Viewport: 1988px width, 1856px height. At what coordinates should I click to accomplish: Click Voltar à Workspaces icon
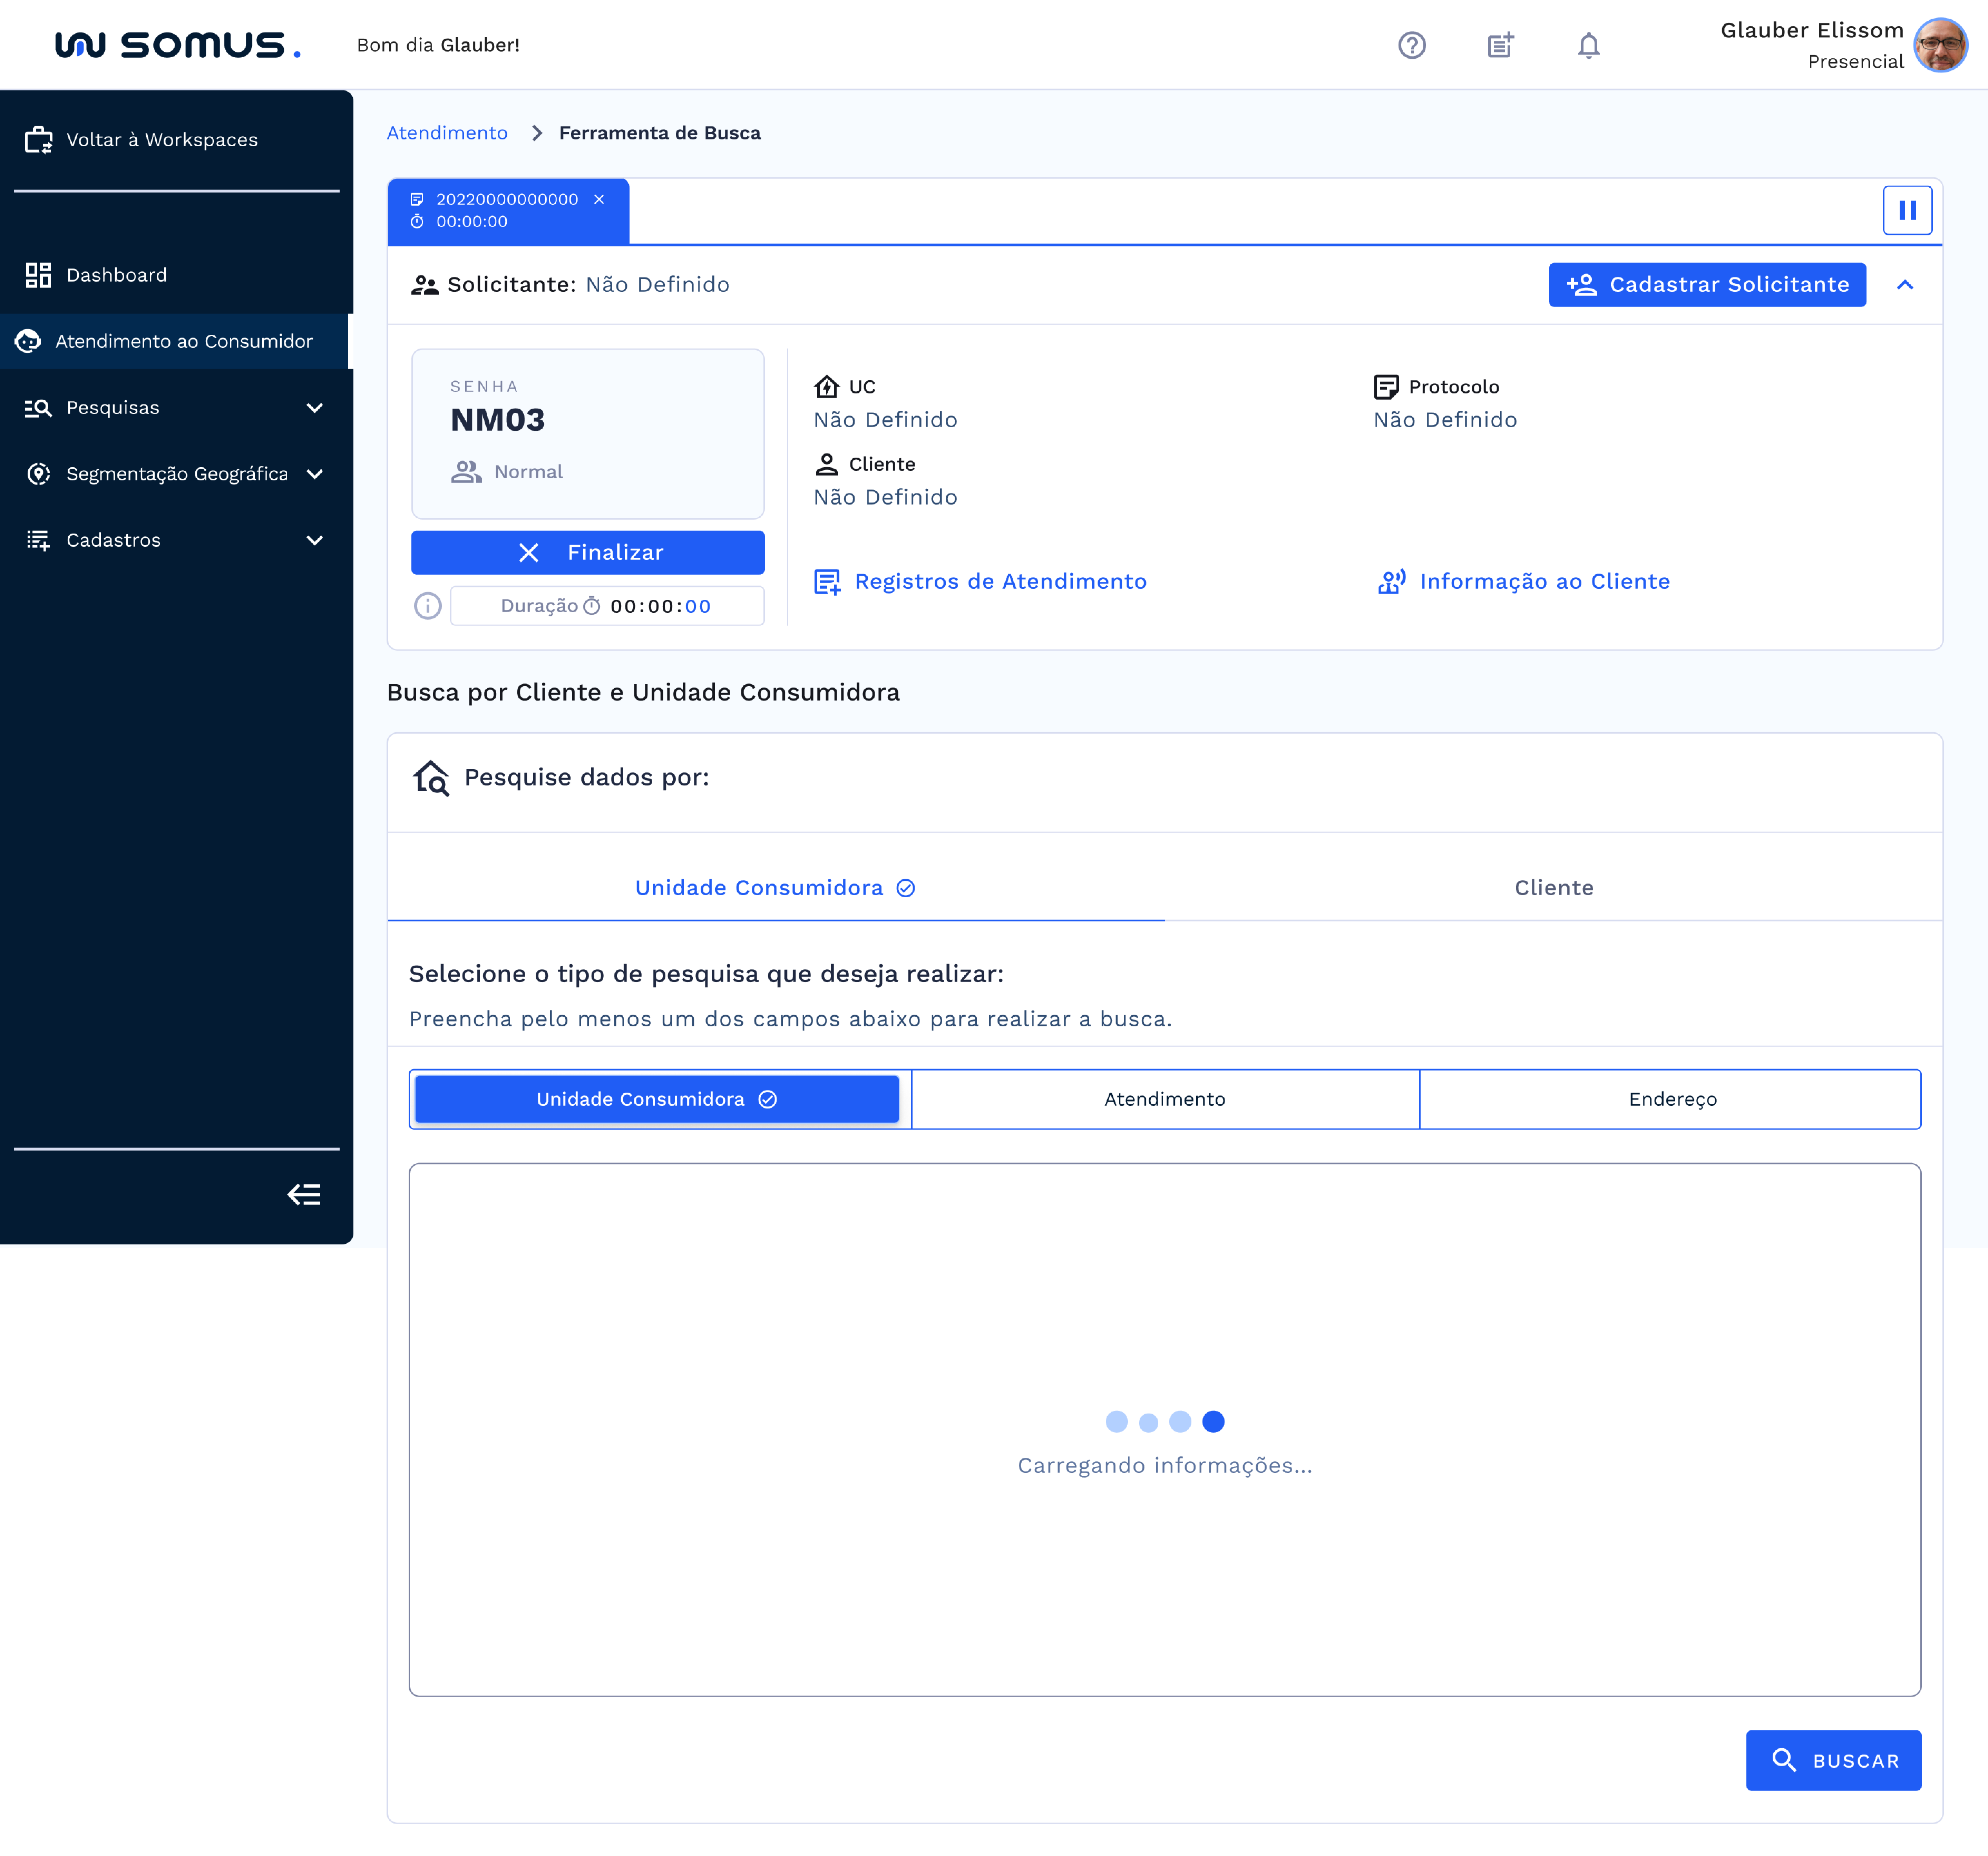tap(39, 140)
